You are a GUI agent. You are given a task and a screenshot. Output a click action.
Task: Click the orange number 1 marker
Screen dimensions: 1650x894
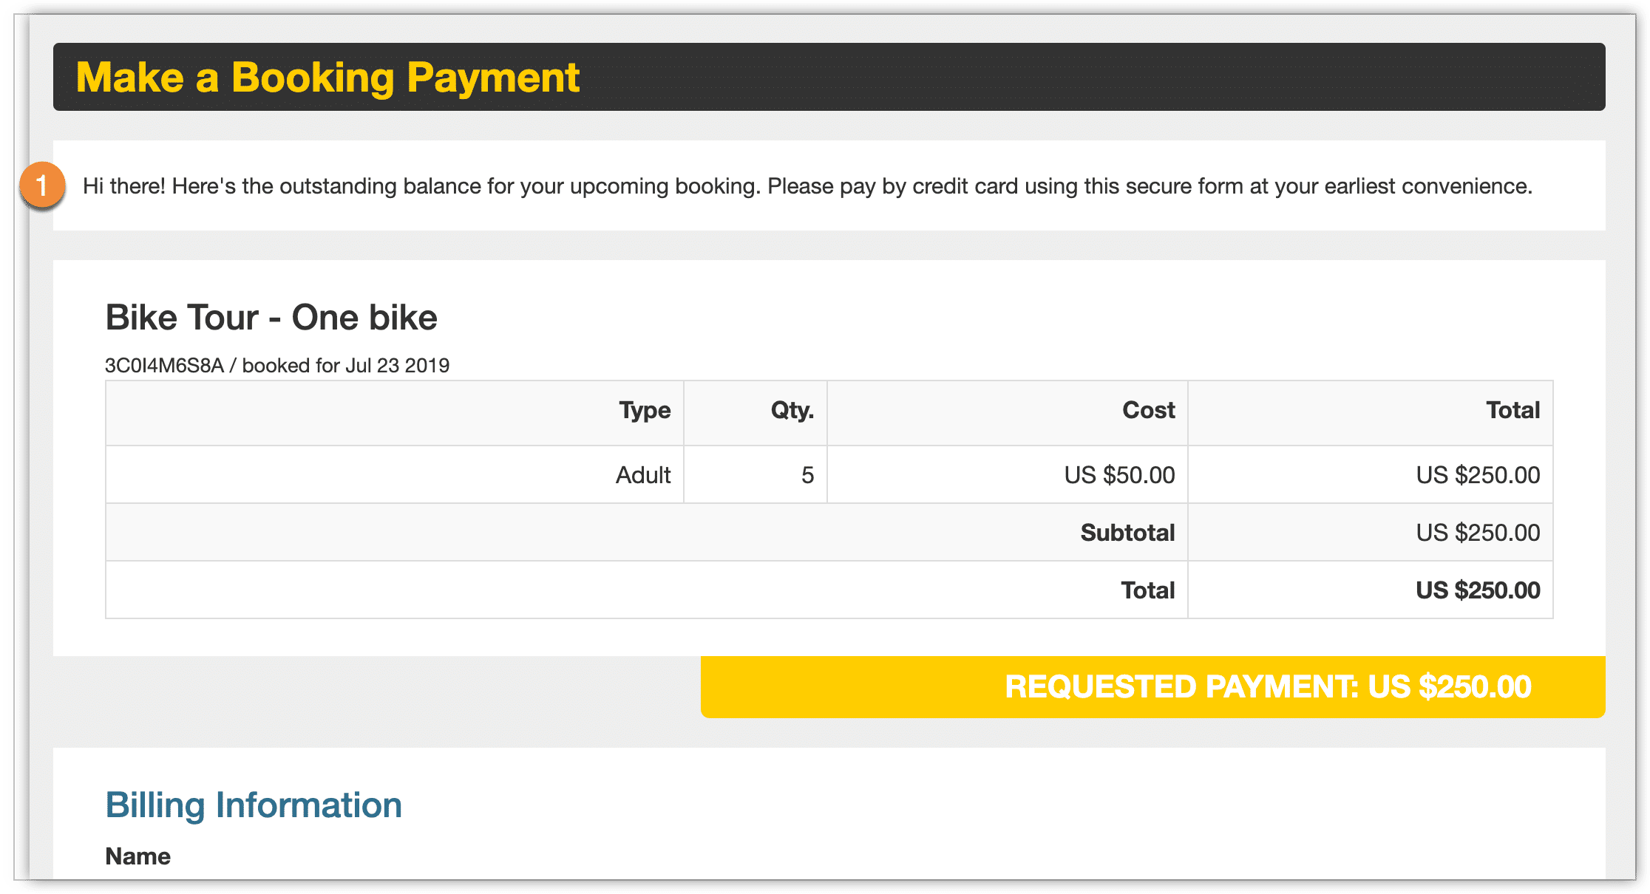[42, 185]
